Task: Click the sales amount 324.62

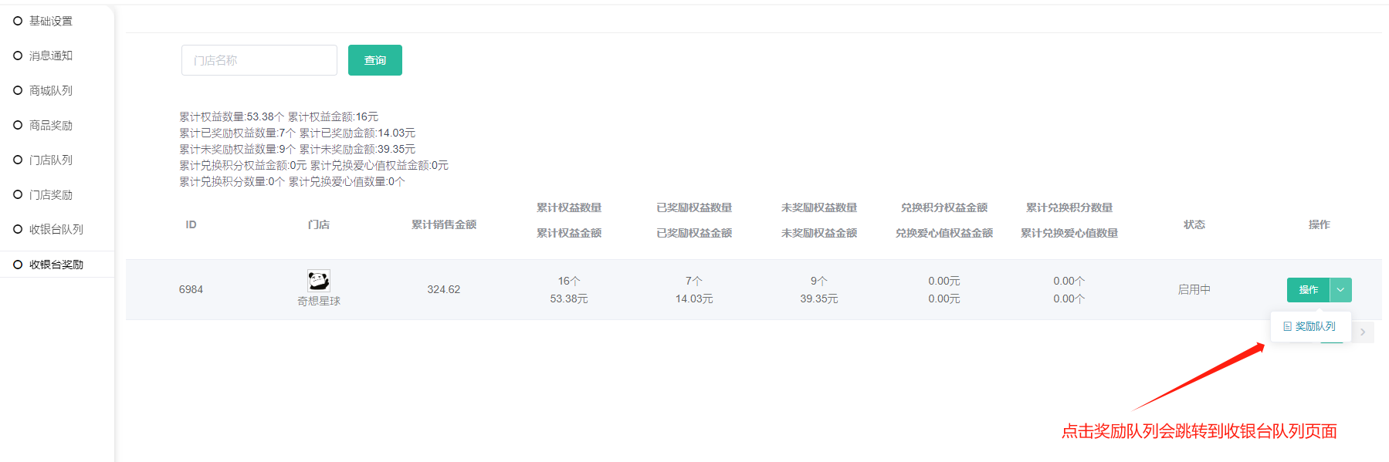Action: pos(444,289)
